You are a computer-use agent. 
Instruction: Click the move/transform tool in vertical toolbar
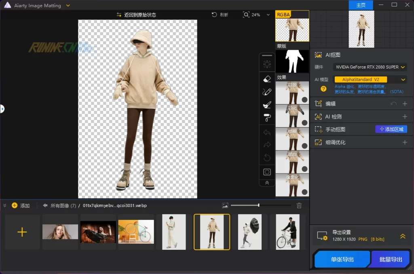pyautogui.click(x=267, y=64)
